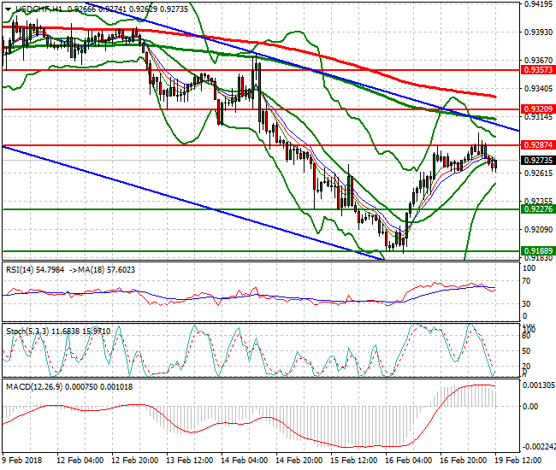Image resolution: width=556 pixels, height=470 pixels.
Task: Click the MACD 0.001305 scale value
Action: 539,385
